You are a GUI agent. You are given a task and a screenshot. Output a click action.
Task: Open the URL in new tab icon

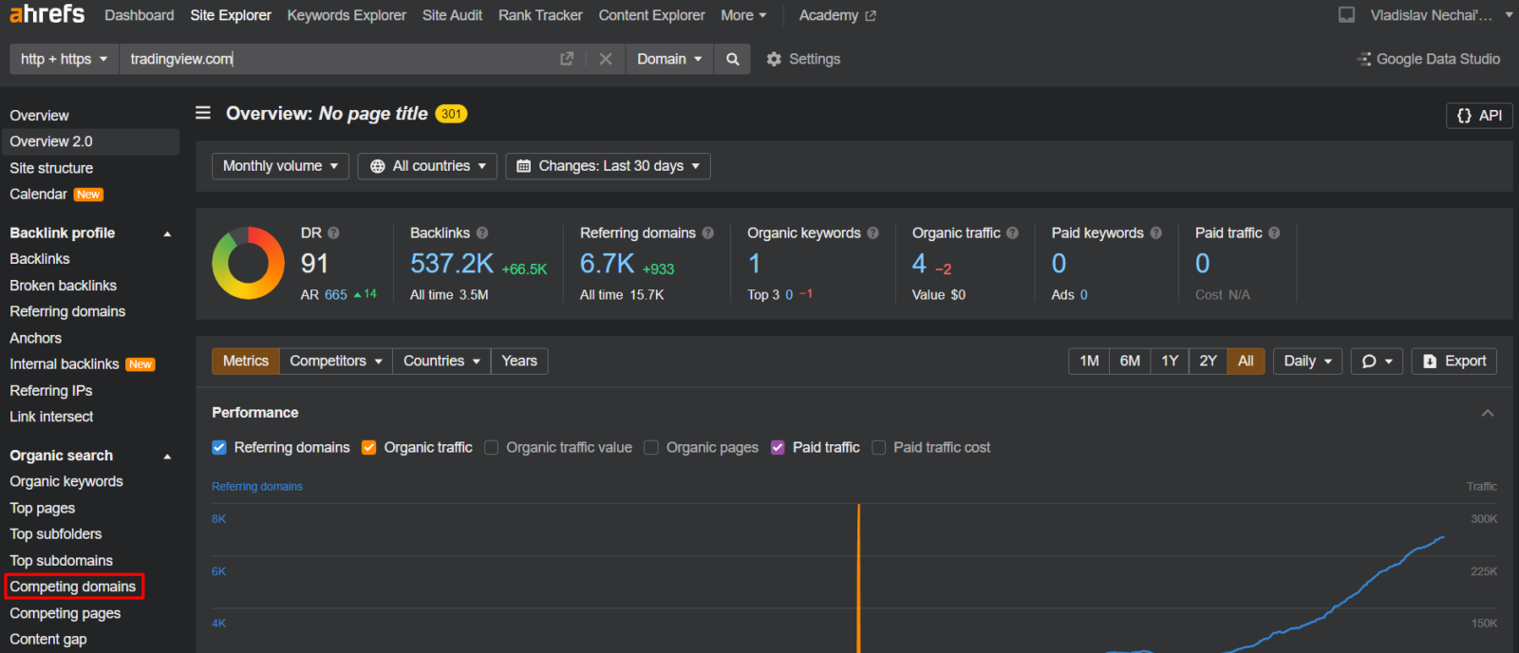coord(567,59)
